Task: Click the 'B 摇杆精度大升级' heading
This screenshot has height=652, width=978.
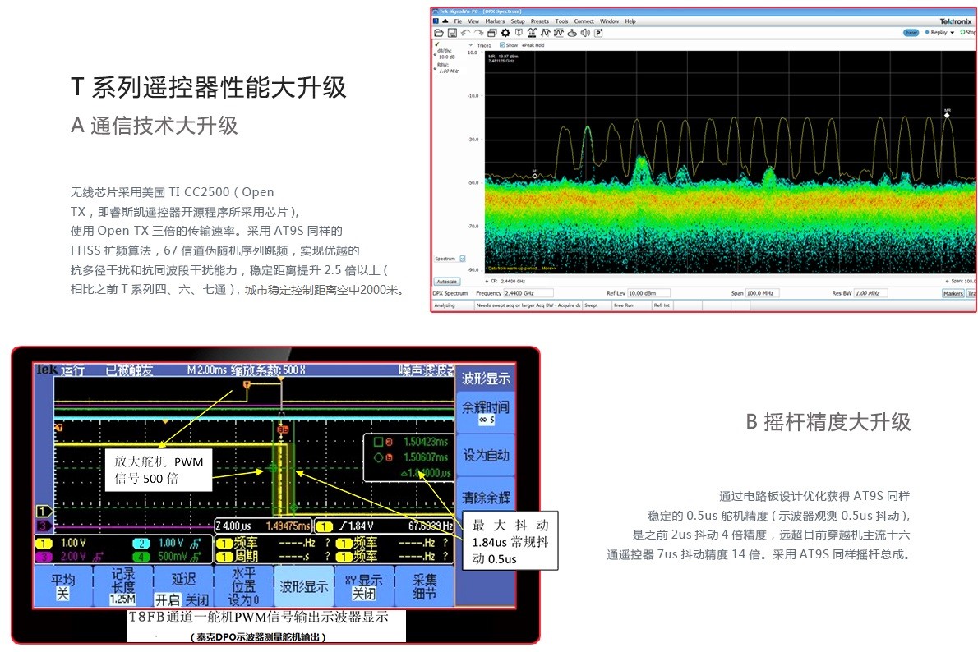Action: coord(828,422)
